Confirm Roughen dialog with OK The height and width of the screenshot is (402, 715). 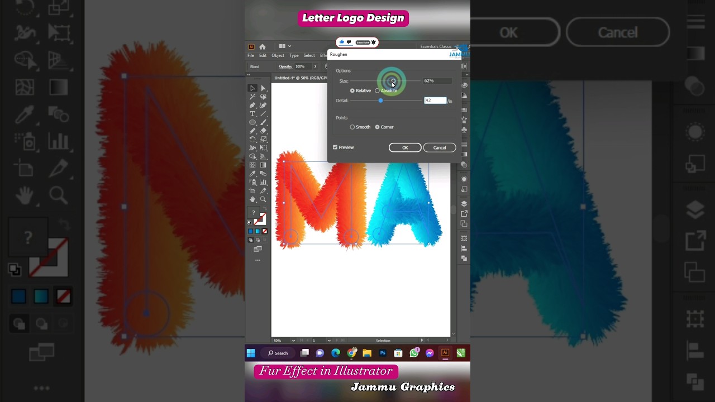pos(405,147)
